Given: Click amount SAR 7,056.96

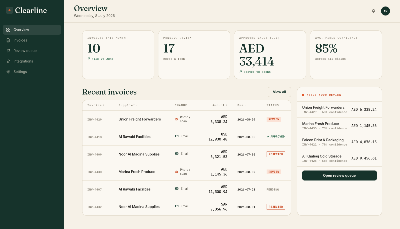Looking at the screenshot, I should [x=219, y=207].
